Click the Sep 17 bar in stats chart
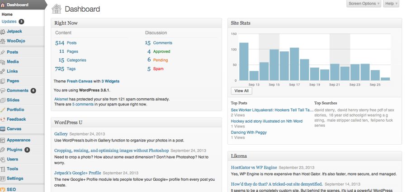 [294, 64]
